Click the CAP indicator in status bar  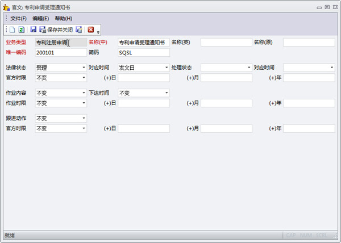[291, 235]
